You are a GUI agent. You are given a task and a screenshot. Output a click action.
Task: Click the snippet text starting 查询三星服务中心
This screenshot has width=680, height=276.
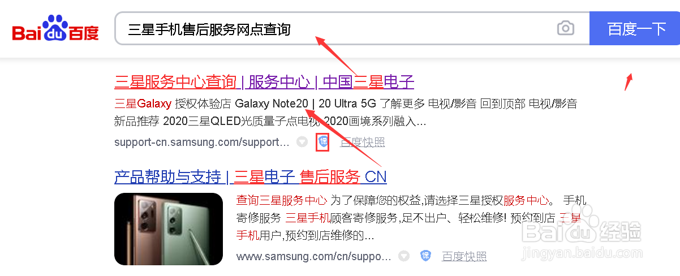pos(411,217)
